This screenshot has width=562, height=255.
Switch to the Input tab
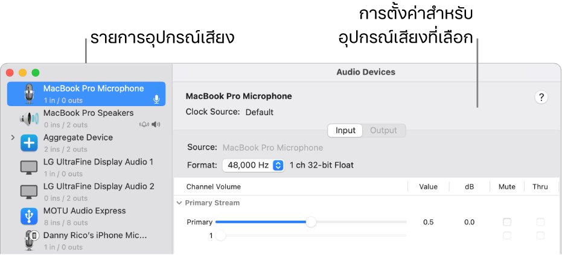coord(345,130)
